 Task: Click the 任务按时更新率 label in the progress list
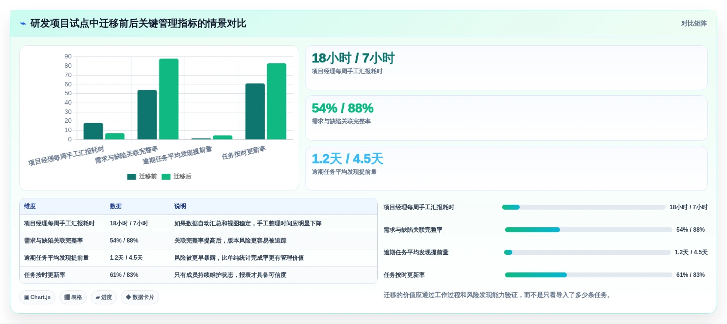pyautogui.click(x=404, y=275)
